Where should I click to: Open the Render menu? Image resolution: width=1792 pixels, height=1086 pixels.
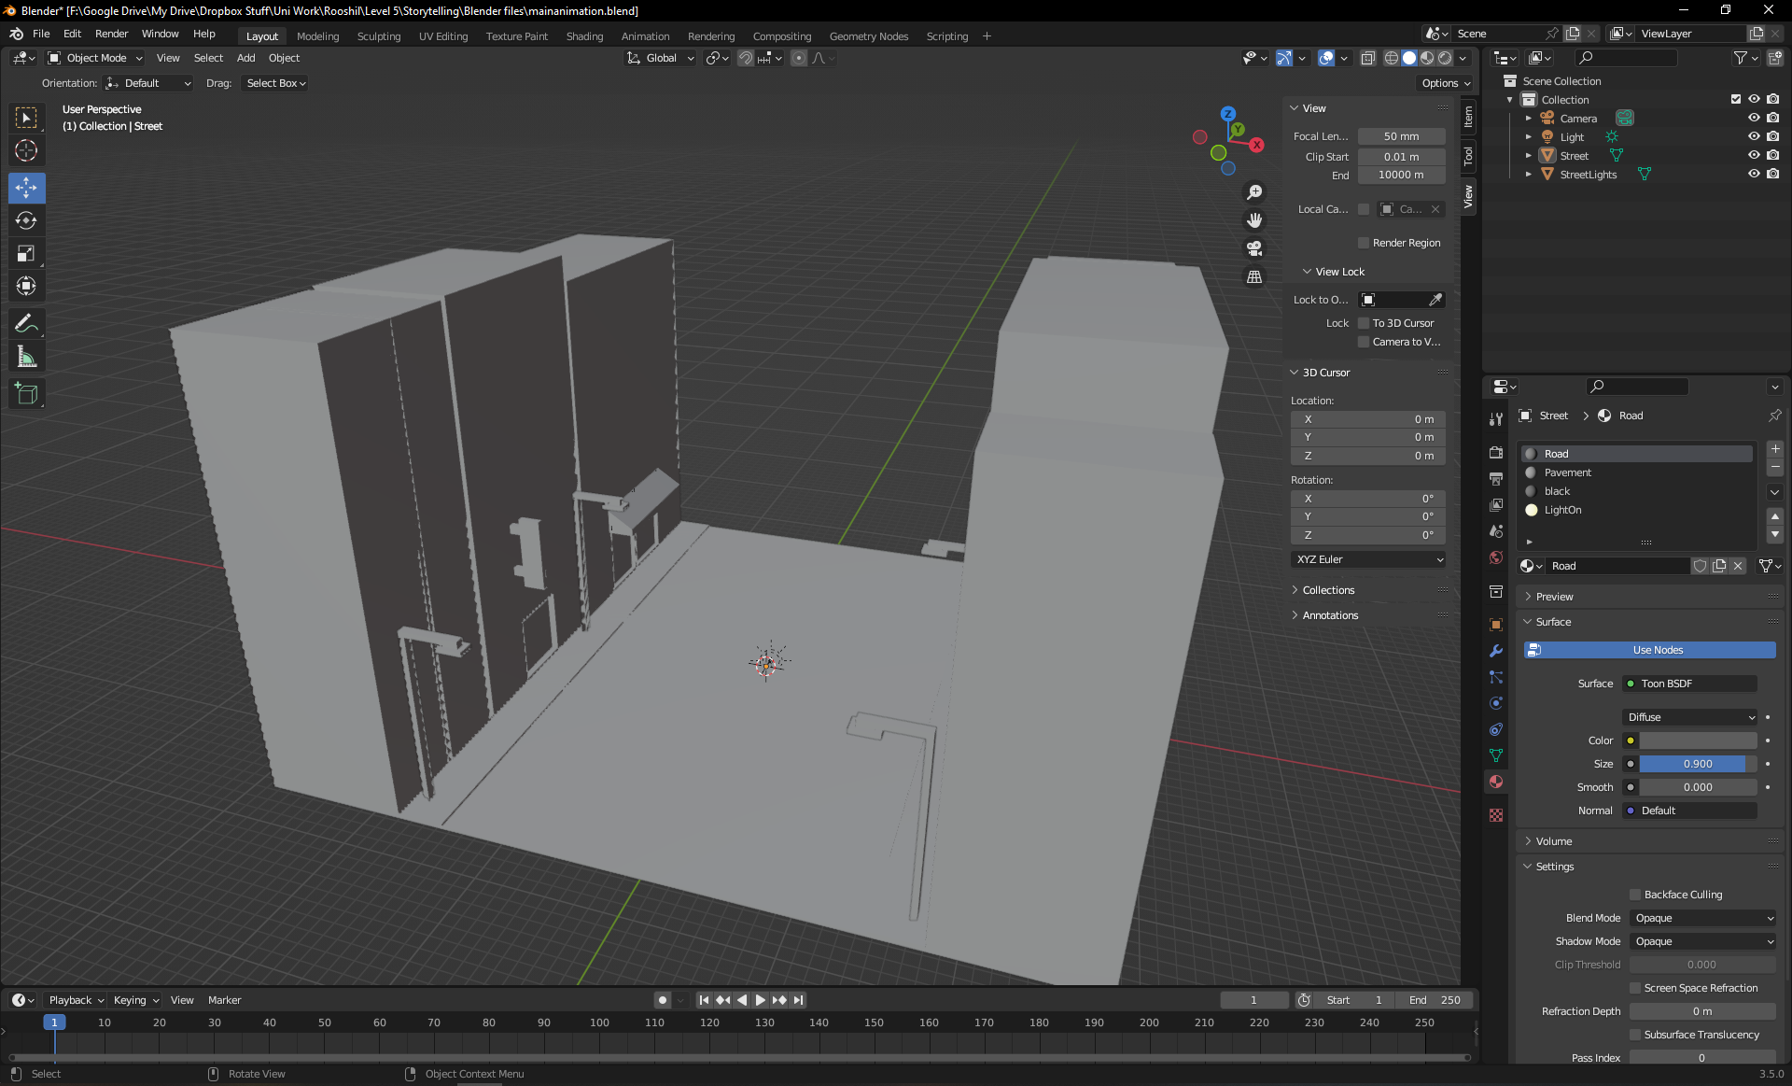click(111, 34)
